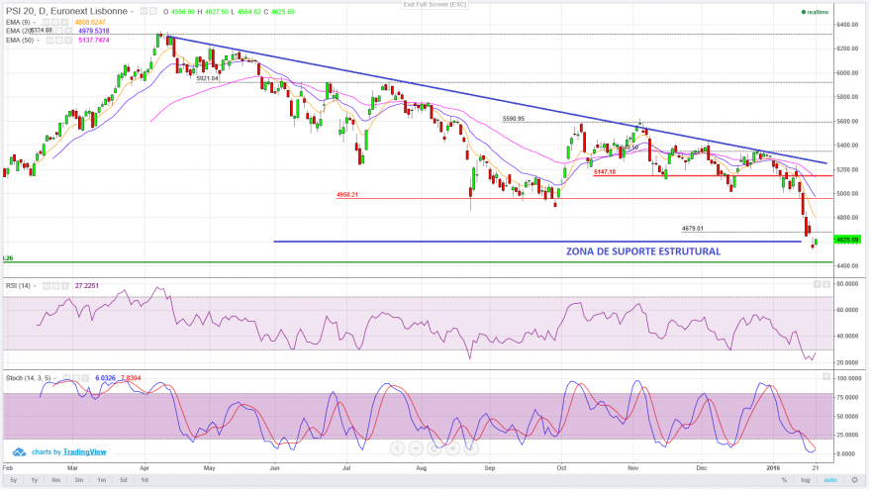This screenshot has height=494, width=871.
Task: Click the 4679.01 level label
Action: (x=692, y=229)
